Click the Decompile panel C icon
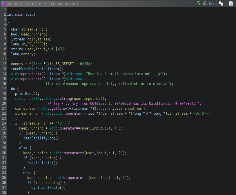The image size is (236, 195). 3,3
